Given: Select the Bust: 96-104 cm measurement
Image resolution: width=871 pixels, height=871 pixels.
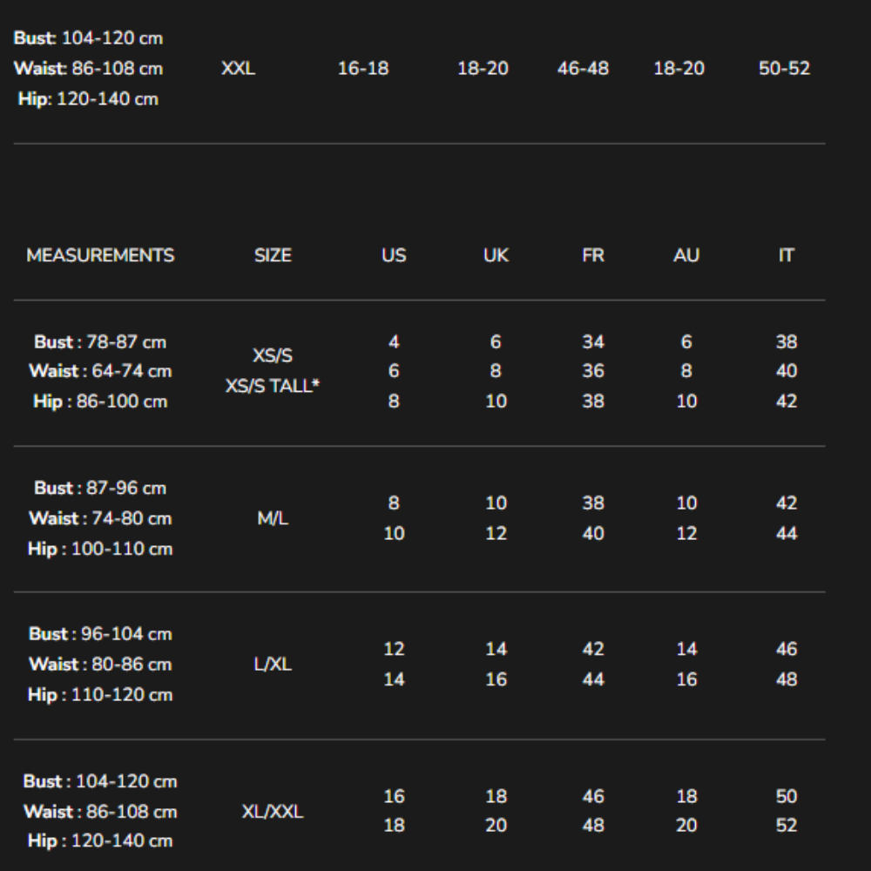Looking at the screenshot, I should pos(100,634).
